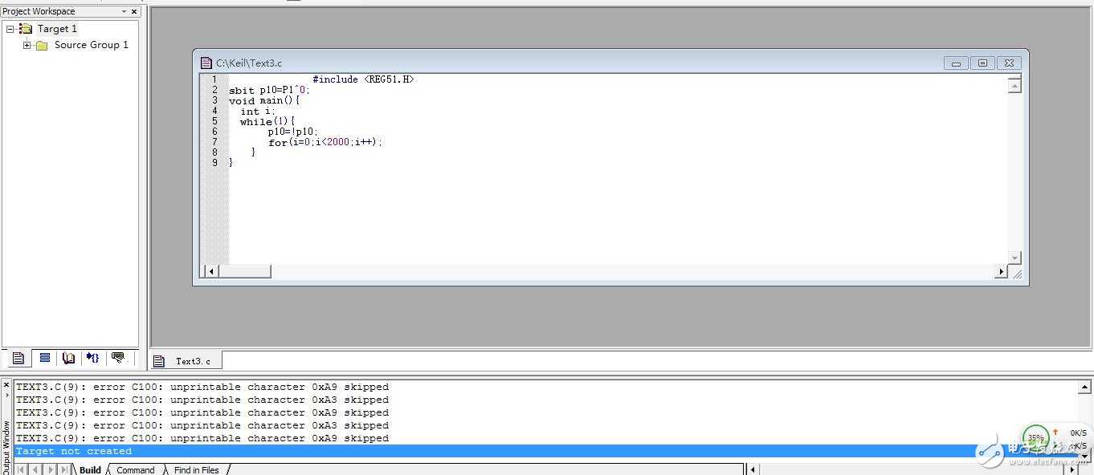Viewport: 1094px width, 475px height.
Task: Click the 'p10=!p10;' statement
Action: (292, 132)
